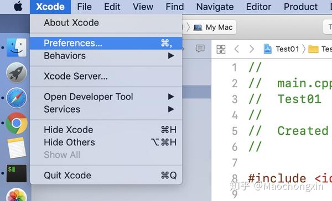Select My Mac run destination
Screen dimensions: 332x201
click(213, 27)
